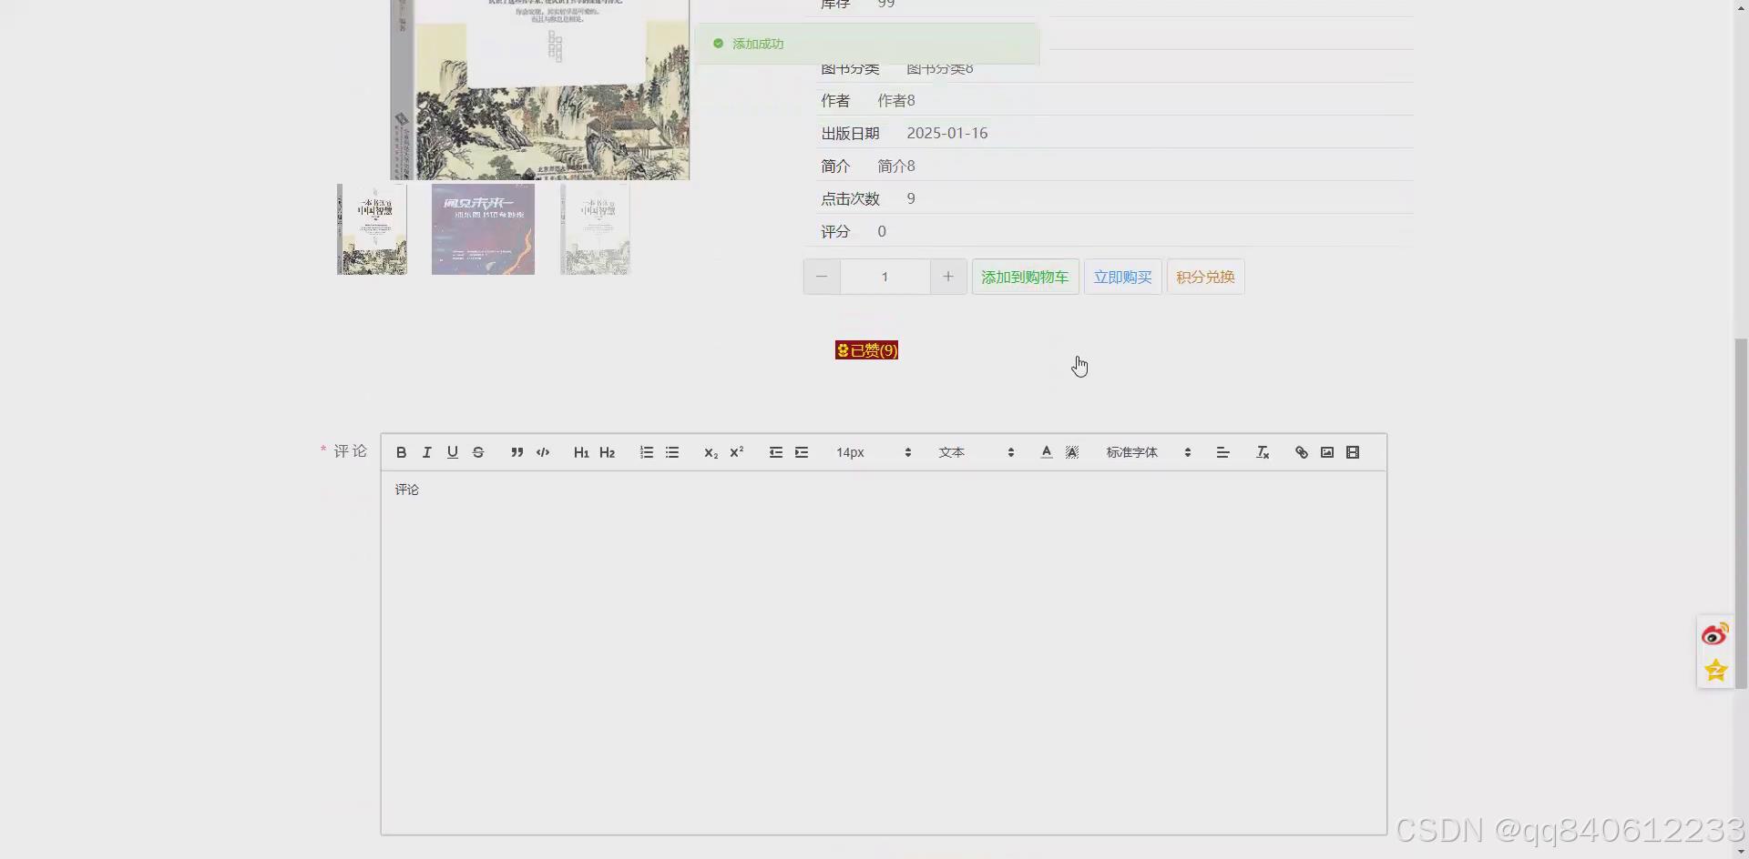Toggle strikethrough on selected text
The image size is (1749, 859).
pyautogui.click(x=478, y=452)
